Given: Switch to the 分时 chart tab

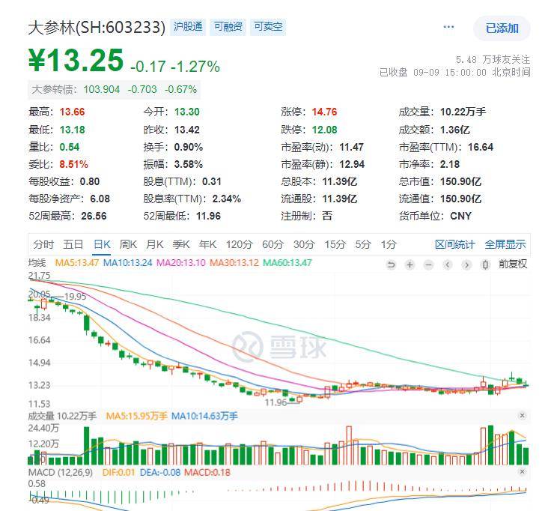Looking at the screenshot, I should pyautogui.click(x=43, y=245).
